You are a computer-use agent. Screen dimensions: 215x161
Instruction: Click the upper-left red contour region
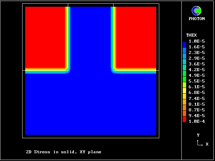click(x=45, y=37)
